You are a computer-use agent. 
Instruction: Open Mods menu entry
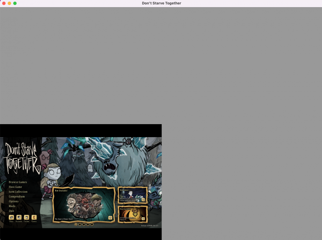coord(12,206)
